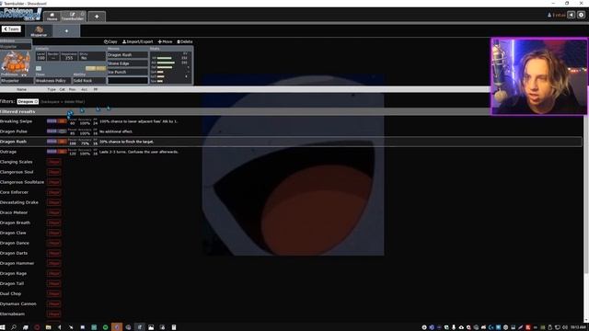The image size is (589, 331).
Task: Choose the Breaking Swipe move row
Action: coord(291,121)
